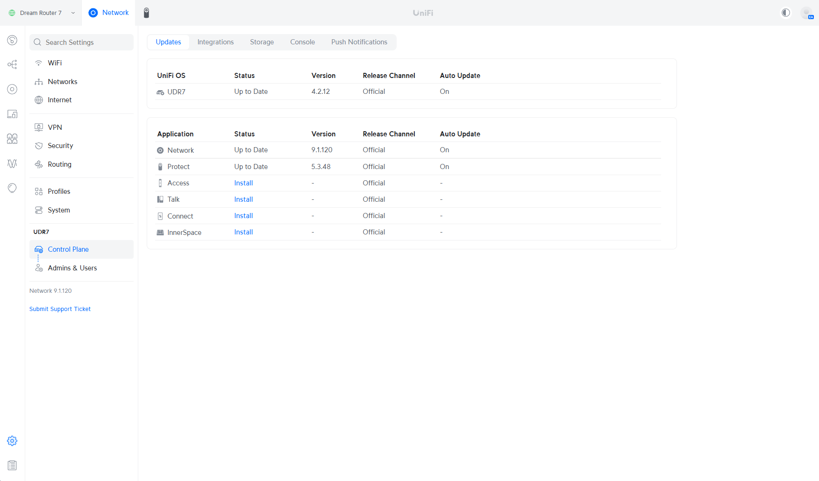The image size is (819, 481).
Task: Click the Security shield icon
Action: click(39, 146)
